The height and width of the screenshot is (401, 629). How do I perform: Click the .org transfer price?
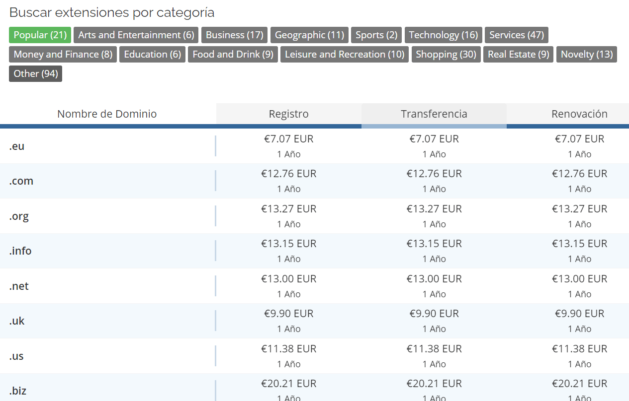[x=434, y=209]
